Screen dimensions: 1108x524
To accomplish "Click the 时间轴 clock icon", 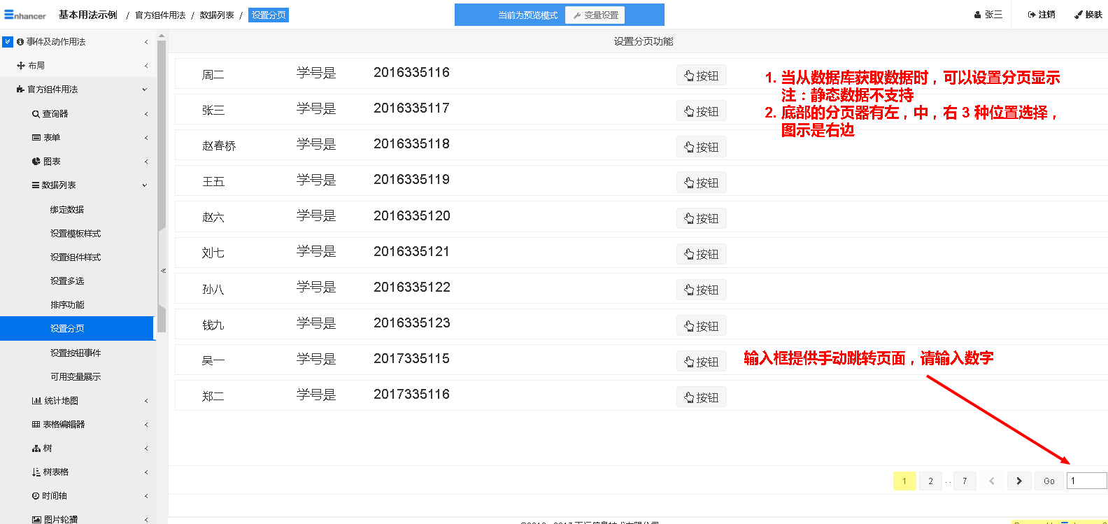I will click(36, 496).
